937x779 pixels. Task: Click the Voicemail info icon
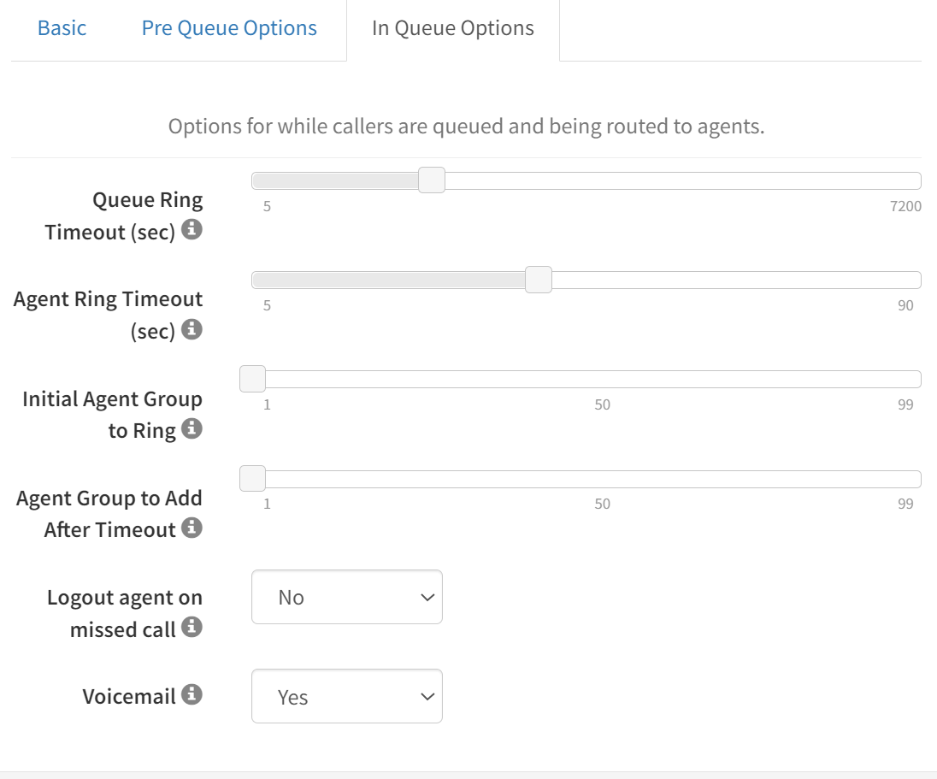coord(192,694)
